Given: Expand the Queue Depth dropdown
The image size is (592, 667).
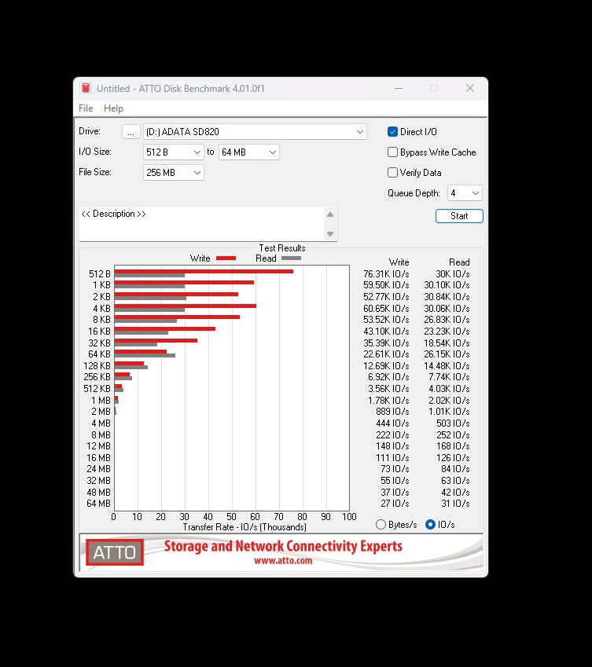Looking at the screenshot, I should click(475, 193).
